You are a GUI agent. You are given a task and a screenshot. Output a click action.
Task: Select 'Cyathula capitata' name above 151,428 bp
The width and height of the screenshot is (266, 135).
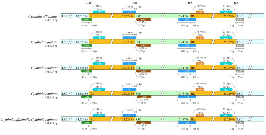(44, 42)
